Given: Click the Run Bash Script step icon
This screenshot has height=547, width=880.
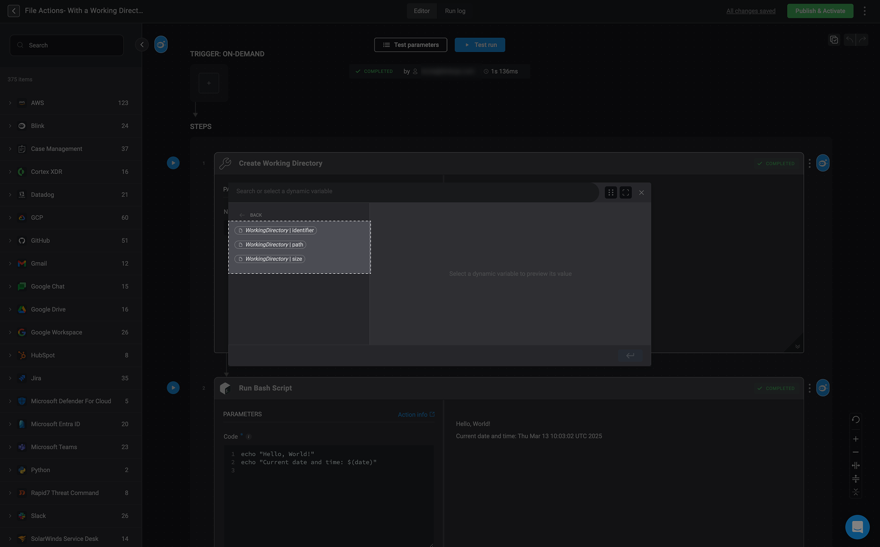Looking at the screenshot, I should pos(225,388).
